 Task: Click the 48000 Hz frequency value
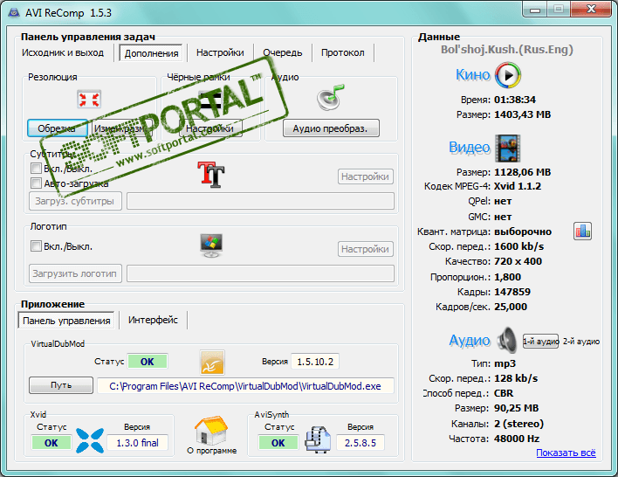[x=517, y=439]
